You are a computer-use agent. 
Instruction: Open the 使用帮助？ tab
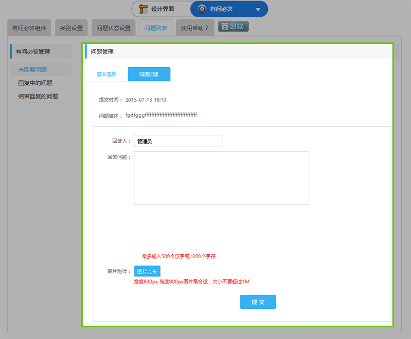tap(195, 28)
